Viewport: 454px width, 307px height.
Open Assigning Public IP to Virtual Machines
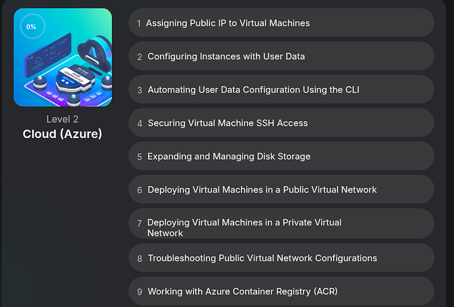228,23
